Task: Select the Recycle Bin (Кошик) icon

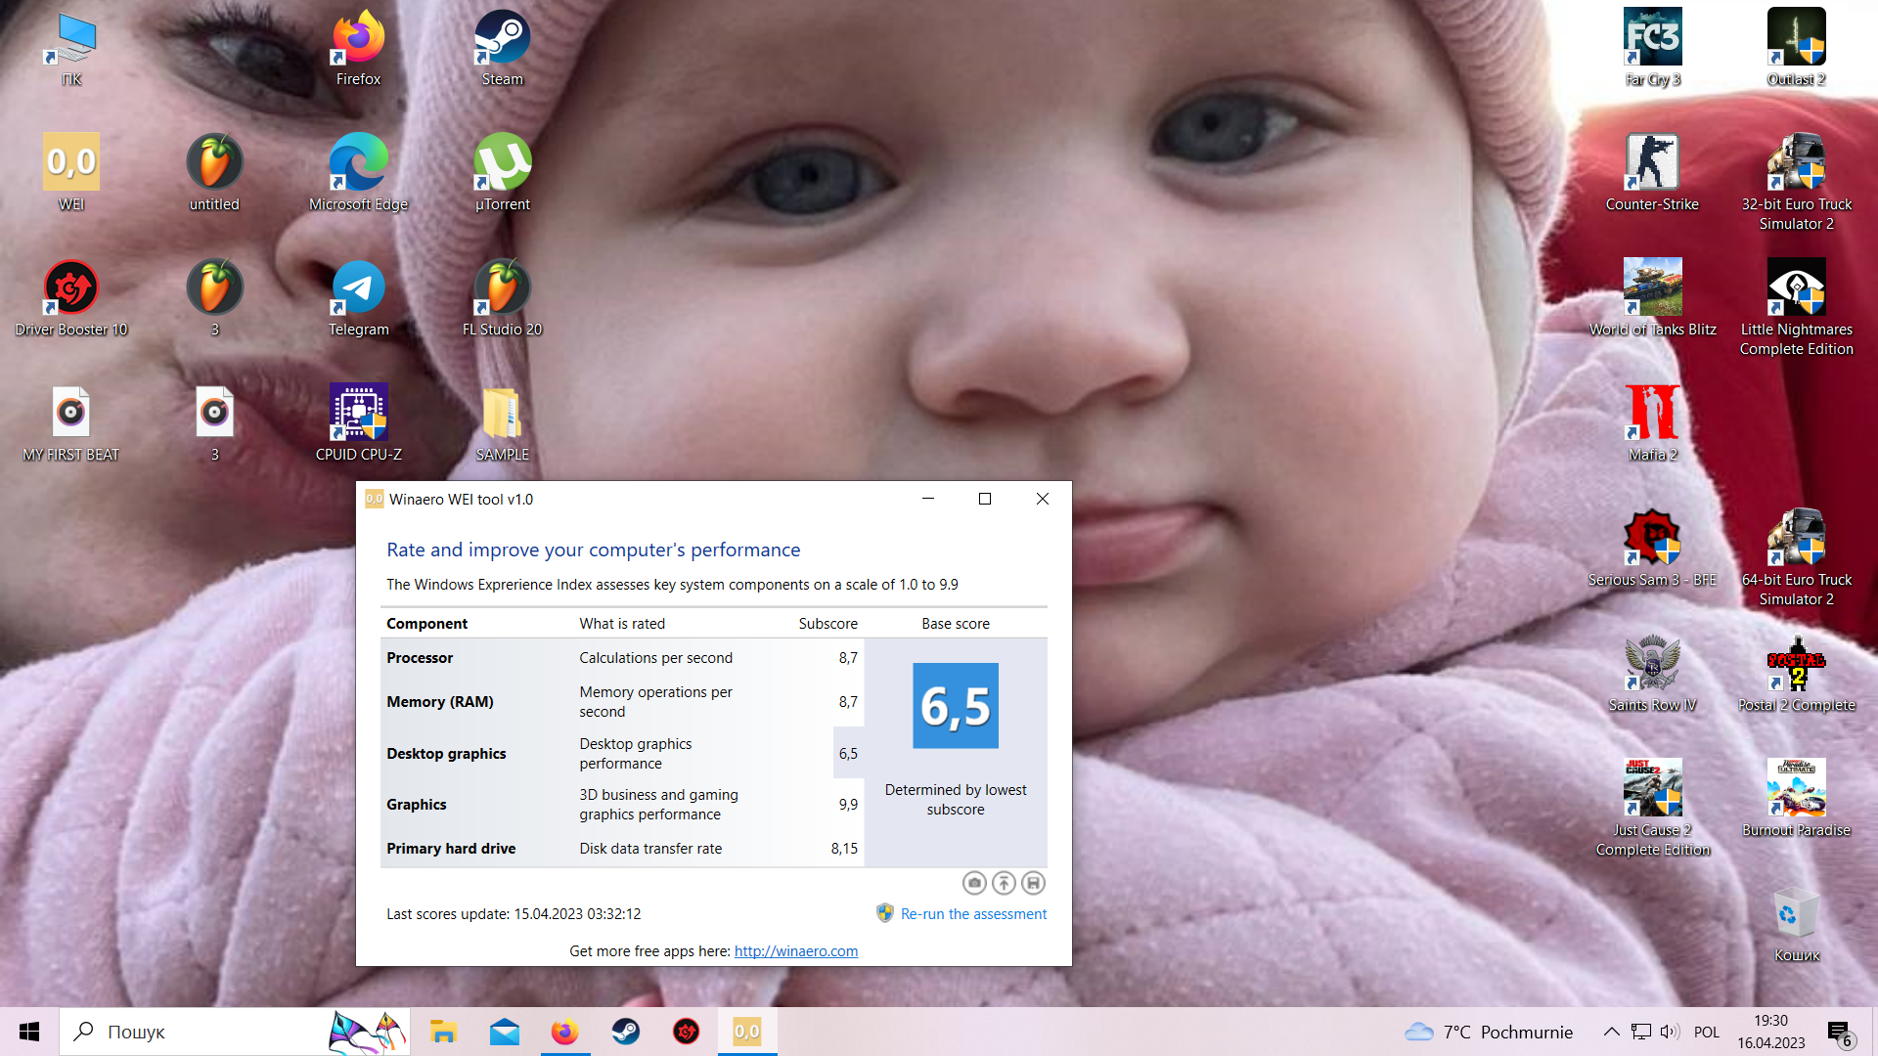Action: tap(1796, 913)
